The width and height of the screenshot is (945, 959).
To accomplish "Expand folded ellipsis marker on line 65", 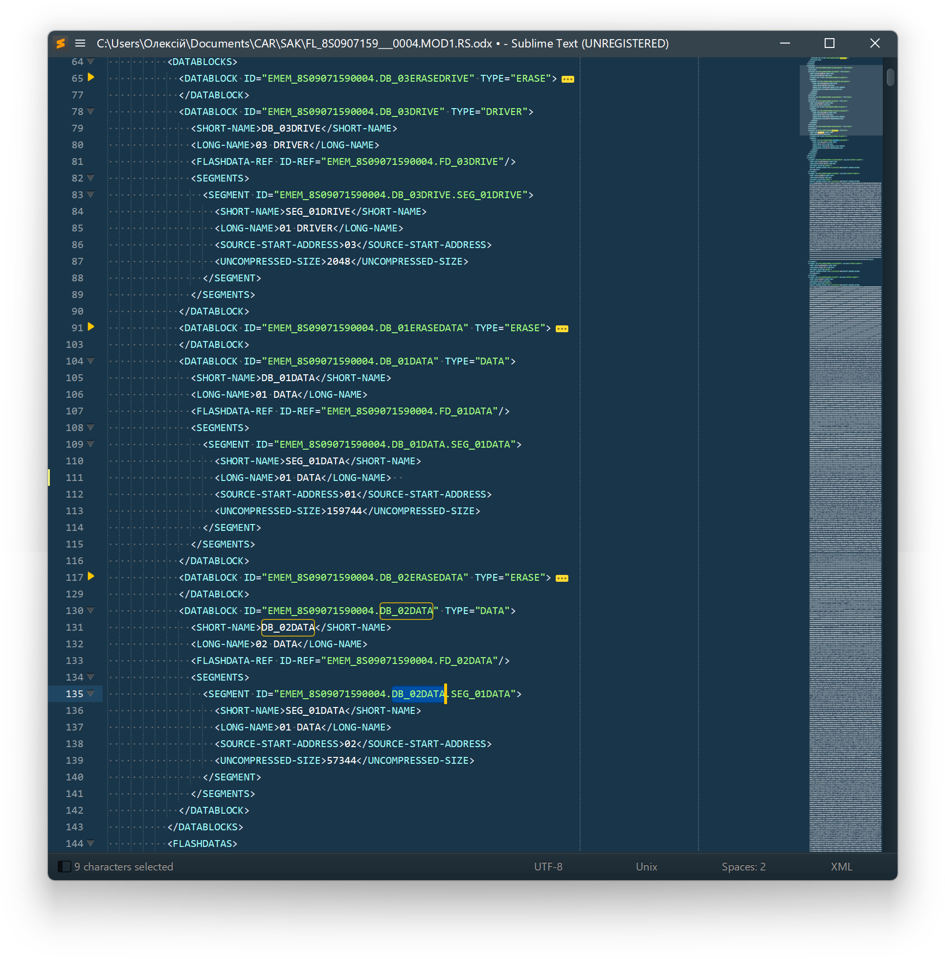I will [567, 79].
